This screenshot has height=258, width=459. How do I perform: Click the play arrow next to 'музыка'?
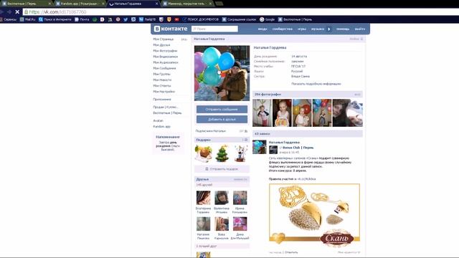[329, 29]
